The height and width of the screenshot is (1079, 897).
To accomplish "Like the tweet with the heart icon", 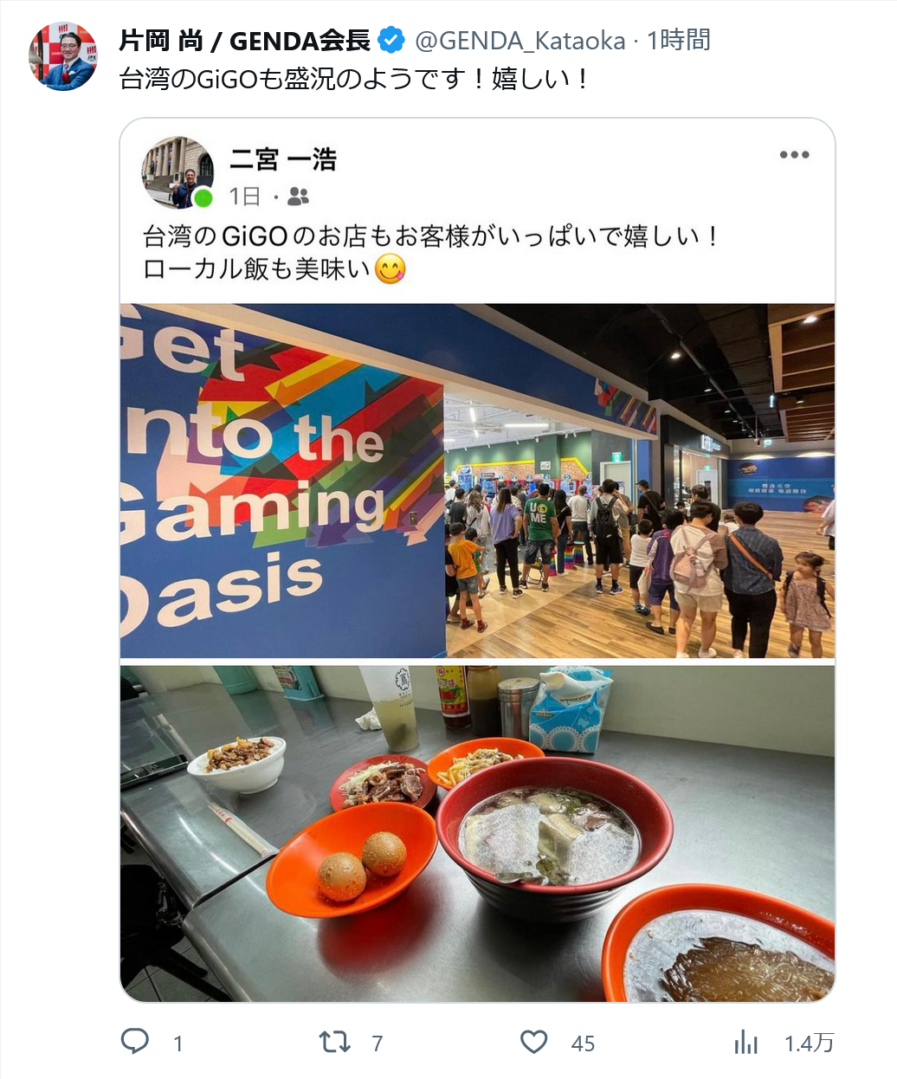I will 534,1042.
